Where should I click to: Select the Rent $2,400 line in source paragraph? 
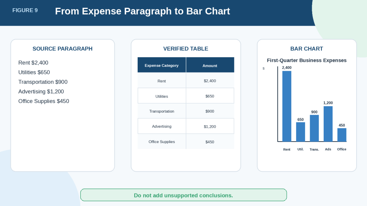coord(33,63)
